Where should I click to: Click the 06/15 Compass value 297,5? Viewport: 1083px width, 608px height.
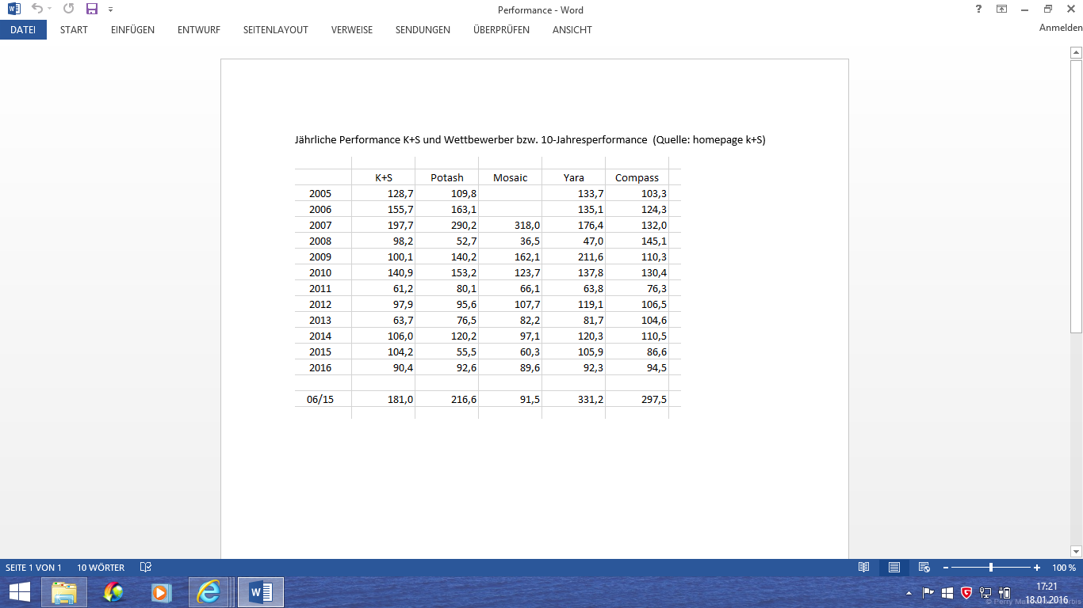coord(653,399)
